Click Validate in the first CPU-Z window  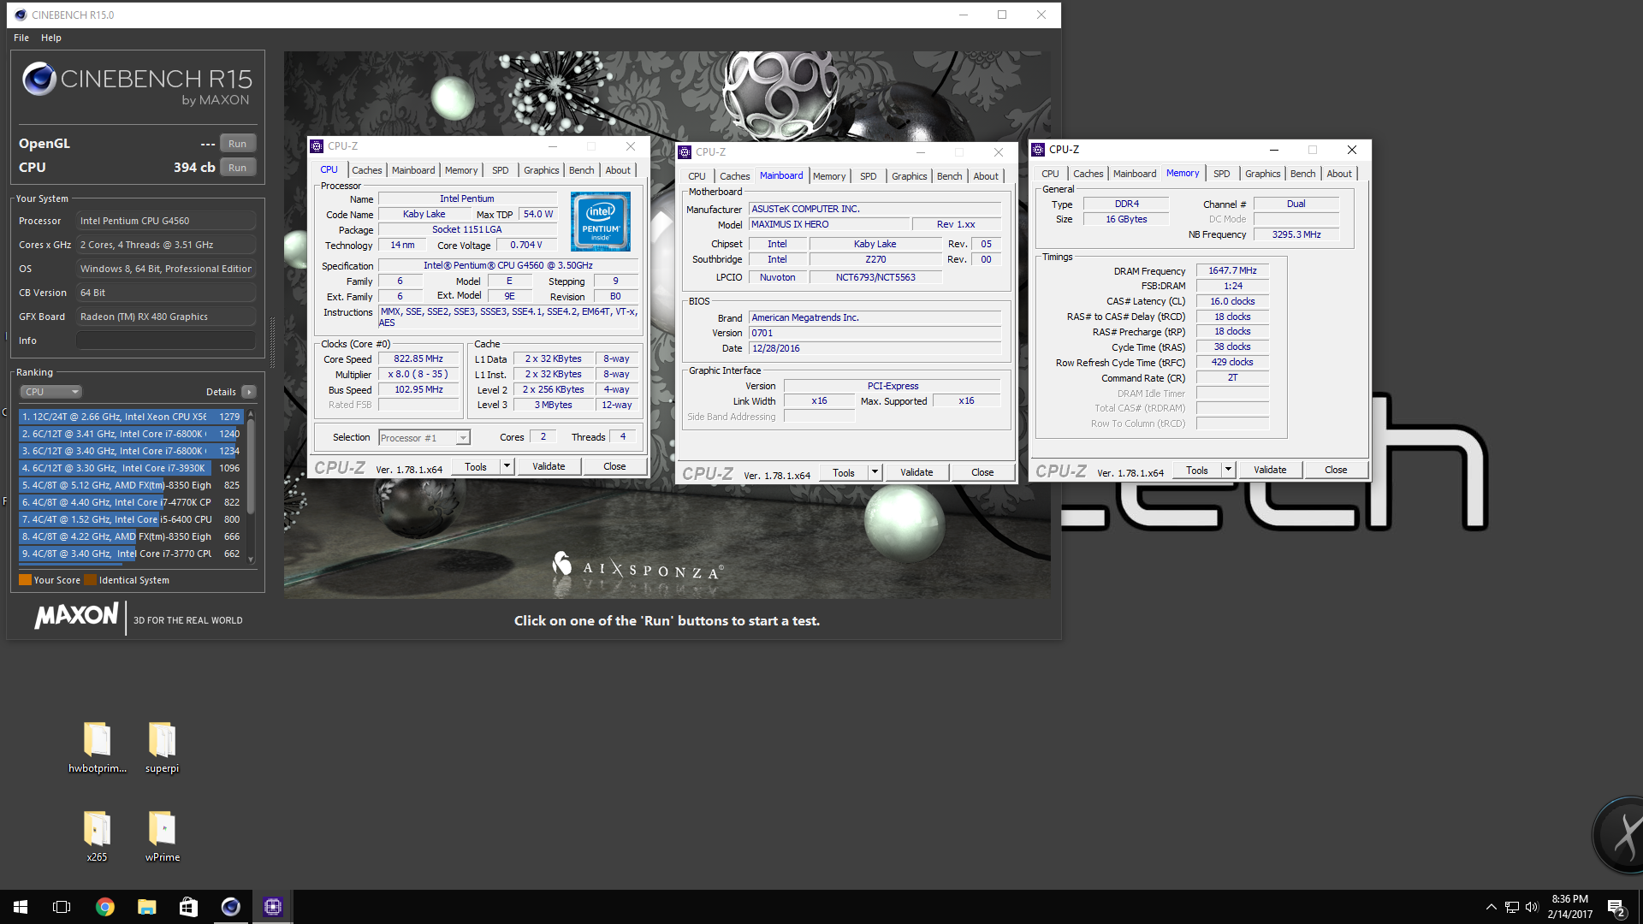(549, 466)
